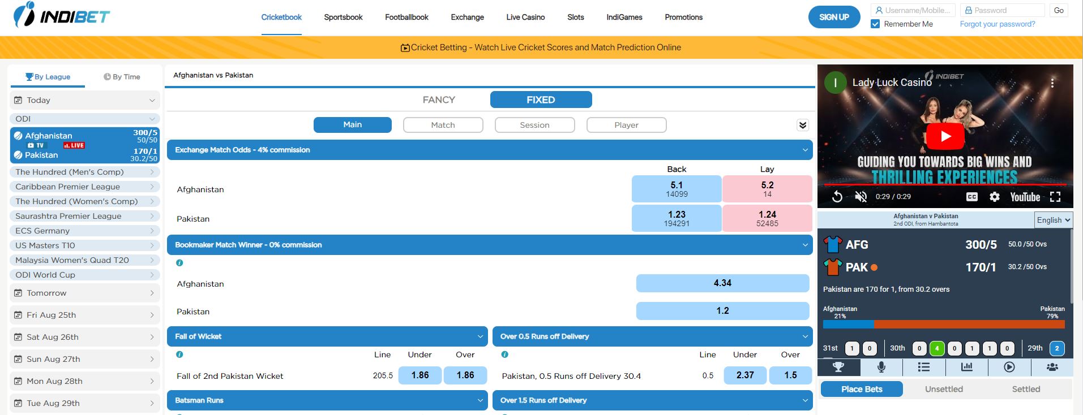
Task: Go to Live Casino
Action: click(525, 17)
